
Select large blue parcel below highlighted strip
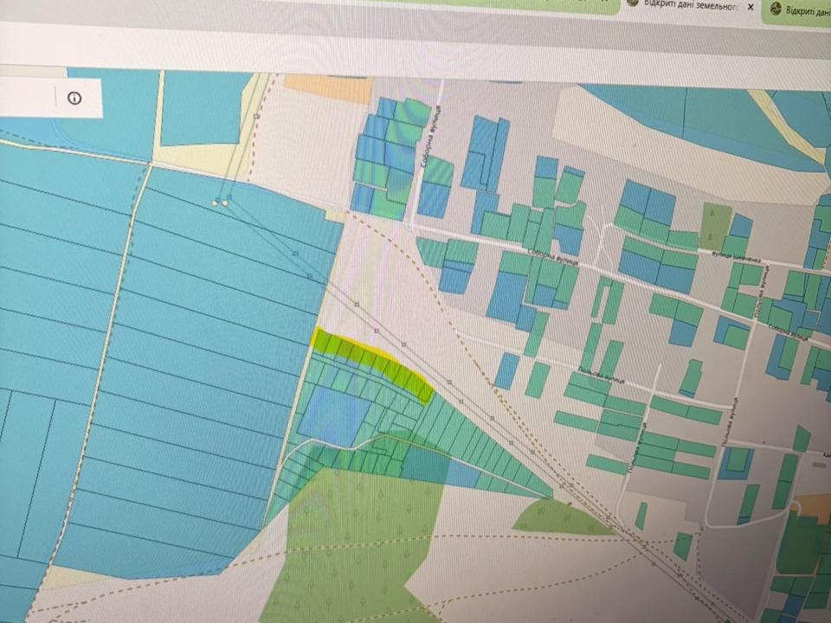point(335,417)
